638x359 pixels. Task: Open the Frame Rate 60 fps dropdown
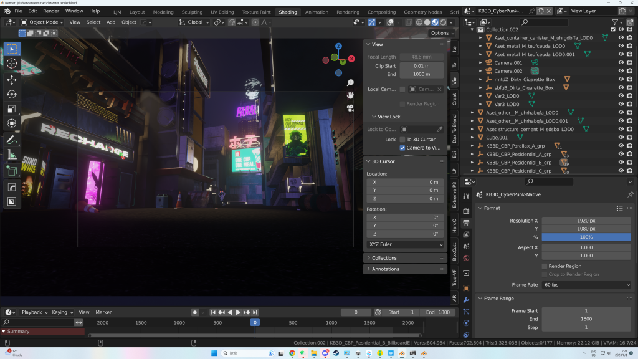point(586,285)
